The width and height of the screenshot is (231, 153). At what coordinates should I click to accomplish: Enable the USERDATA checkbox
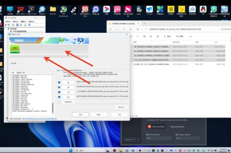pos(59,102)
